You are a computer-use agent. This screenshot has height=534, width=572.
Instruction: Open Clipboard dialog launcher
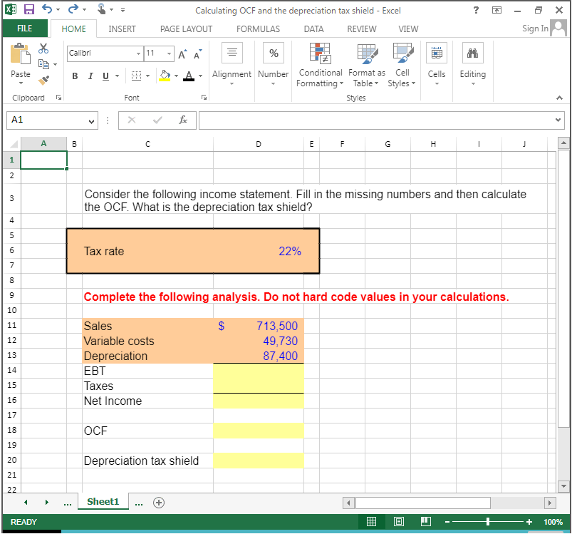[58, 97]
